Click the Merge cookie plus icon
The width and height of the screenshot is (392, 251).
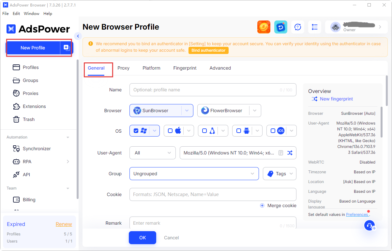tap(262, 205)
